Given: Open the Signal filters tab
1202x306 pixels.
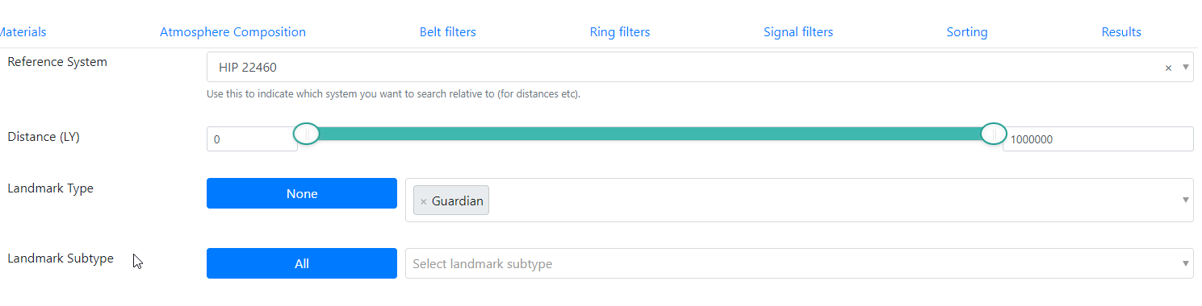Looking at the screenshot, I should tap(798, 32).
